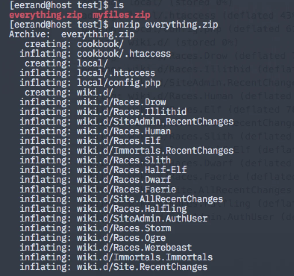
Task: Click the wiki.d/Site.AllRecentChanges path
Action: (150, 199)
